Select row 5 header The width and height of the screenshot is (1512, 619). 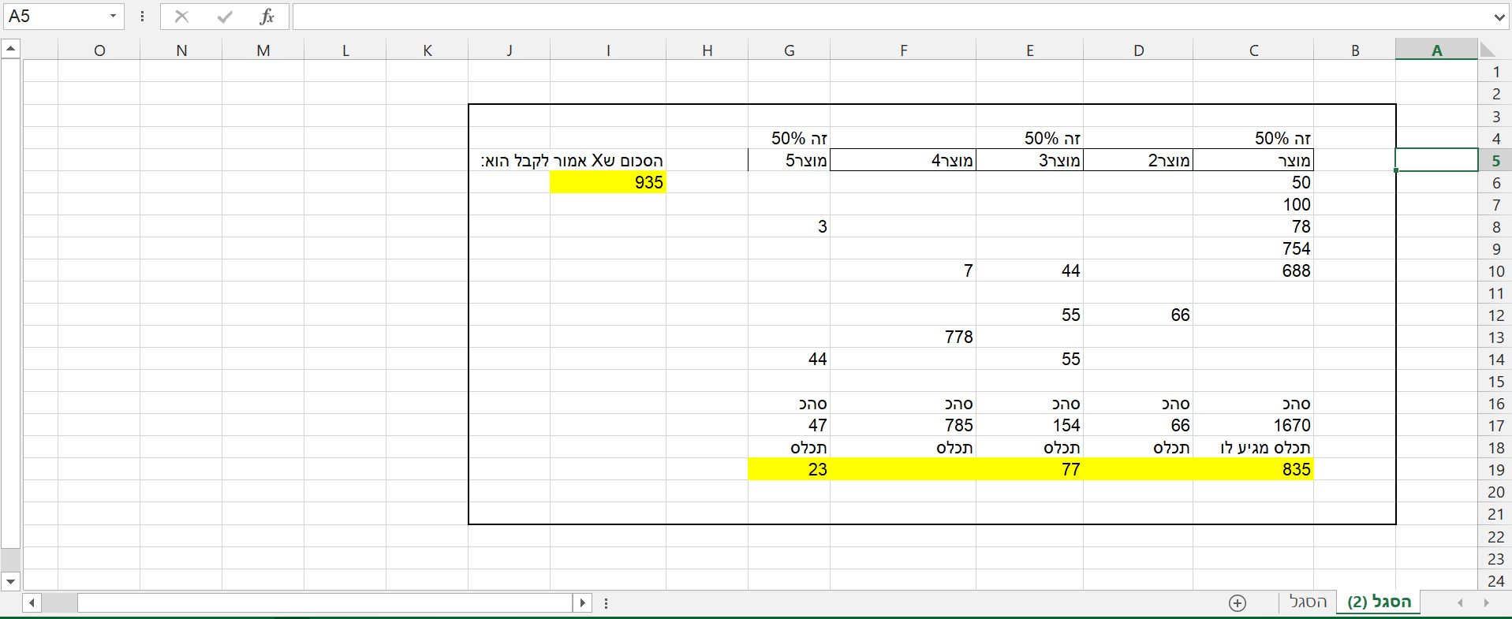tap(1495, 160)
